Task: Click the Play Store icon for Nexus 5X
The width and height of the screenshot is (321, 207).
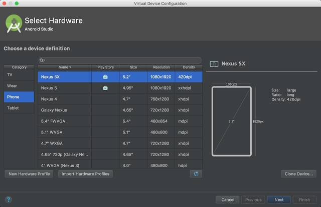Action: (105, 77)
